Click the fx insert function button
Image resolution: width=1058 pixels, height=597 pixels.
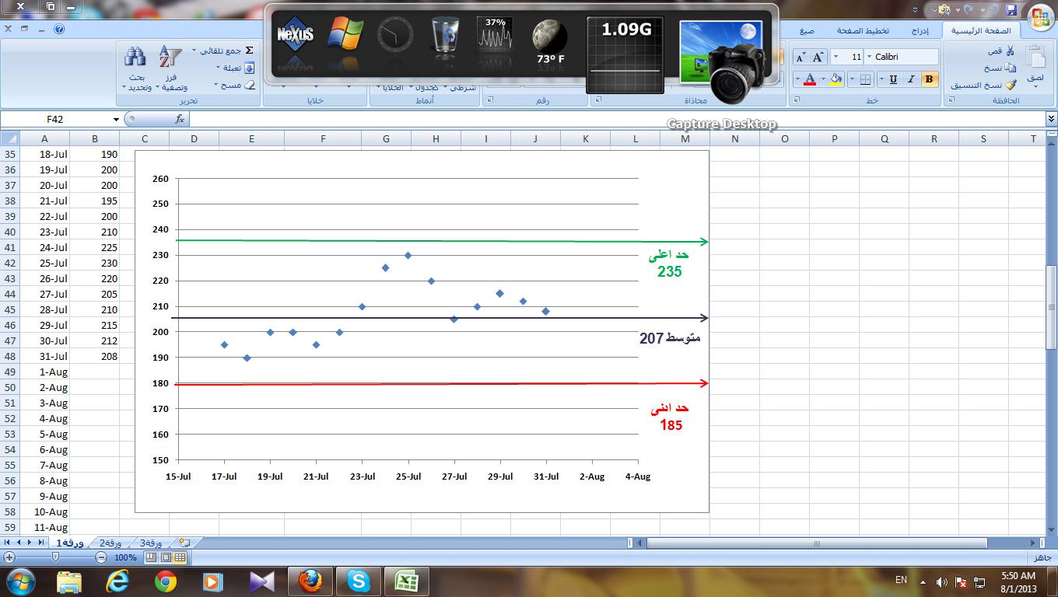coord(180,119)
